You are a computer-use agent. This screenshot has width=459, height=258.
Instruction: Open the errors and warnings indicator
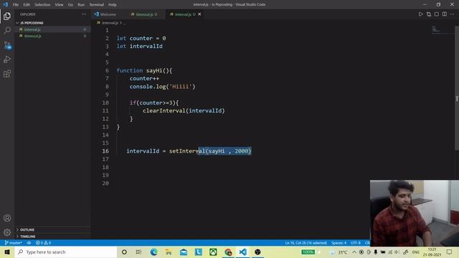click(x=43, y=243)
